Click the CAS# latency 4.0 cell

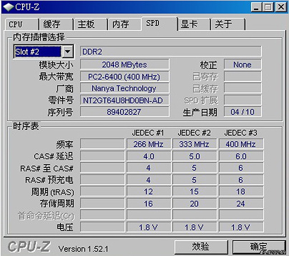coord(149,156)
